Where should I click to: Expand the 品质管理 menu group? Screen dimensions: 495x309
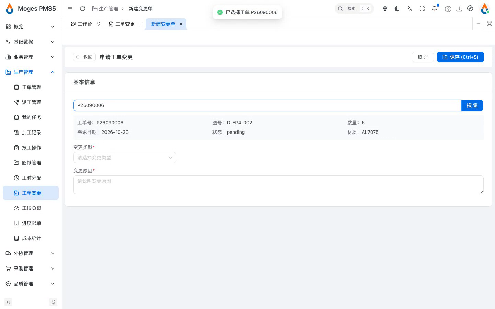coord(31,284)
